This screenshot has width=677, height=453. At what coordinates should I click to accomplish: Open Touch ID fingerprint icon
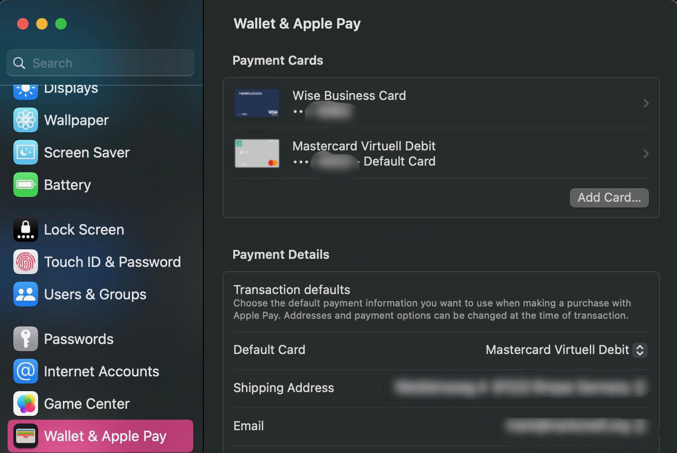26,262
